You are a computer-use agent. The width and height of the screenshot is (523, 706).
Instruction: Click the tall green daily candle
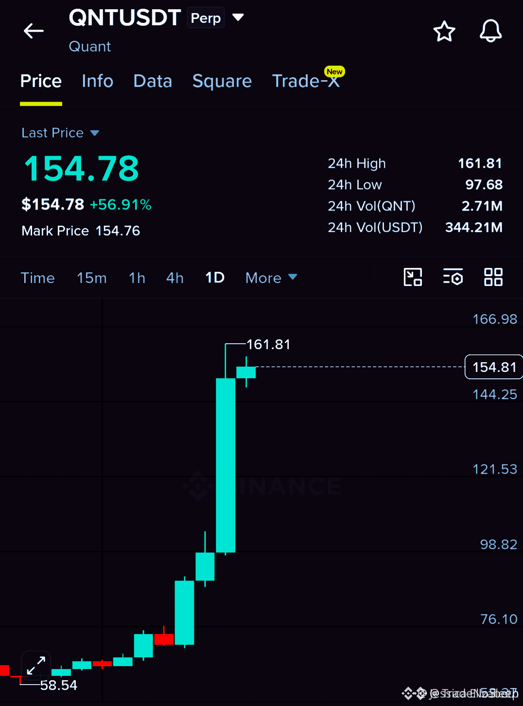tap(226, 465)
